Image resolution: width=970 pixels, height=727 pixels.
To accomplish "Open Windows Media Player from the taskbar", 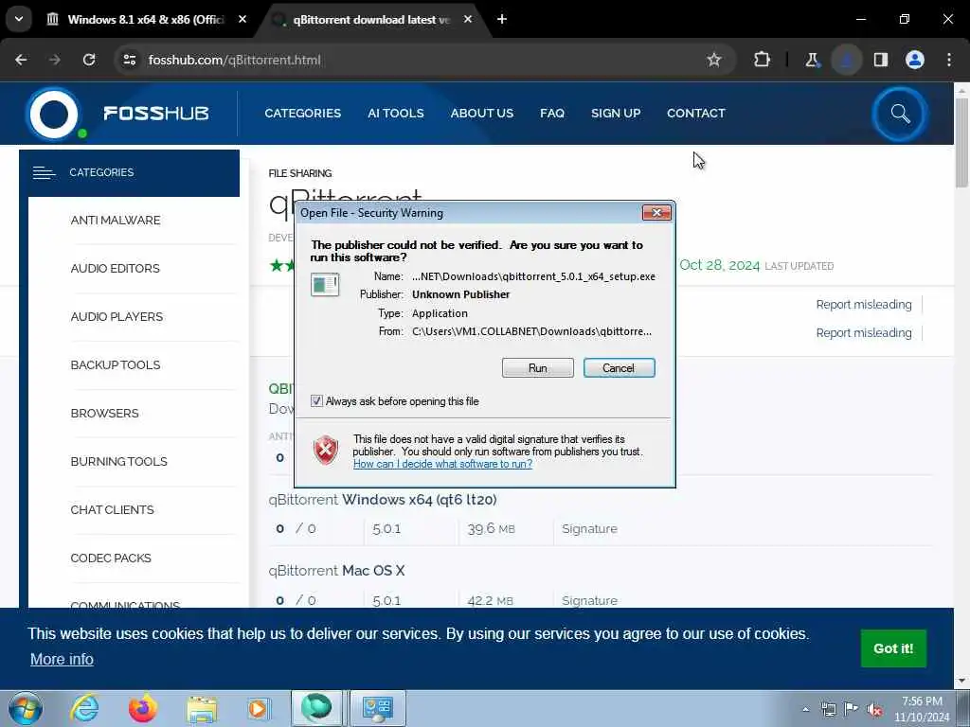I will (259, 708).
